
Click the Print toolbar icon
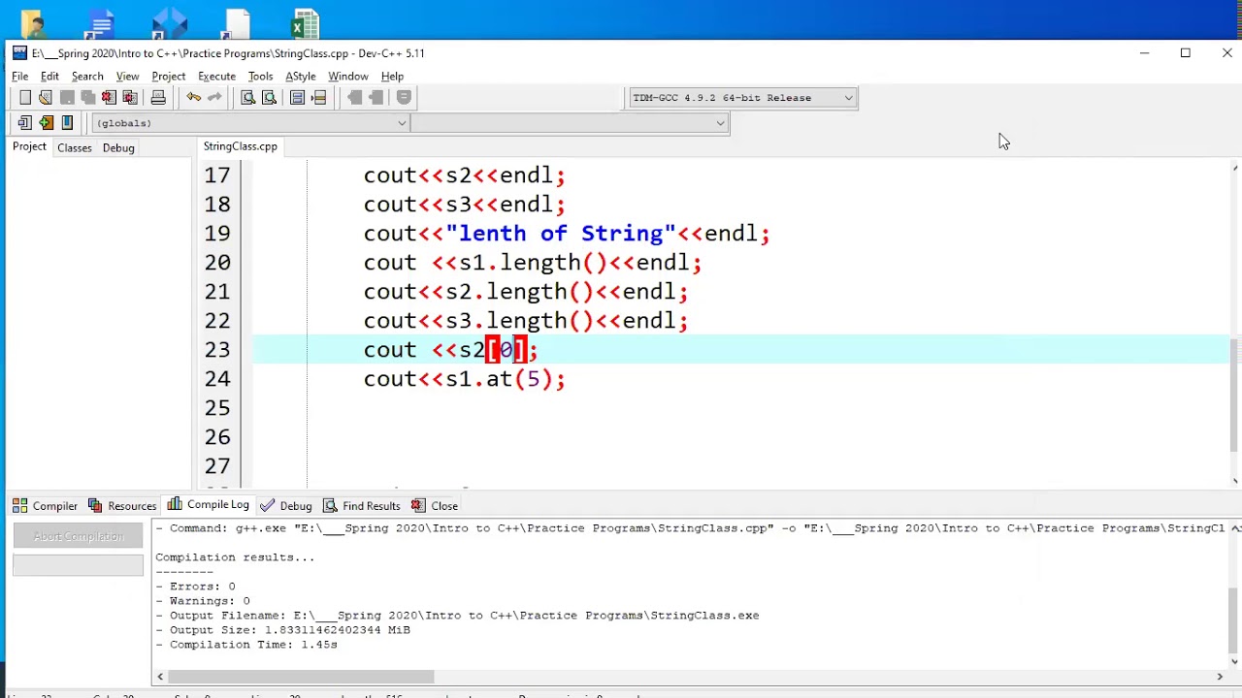158,97
